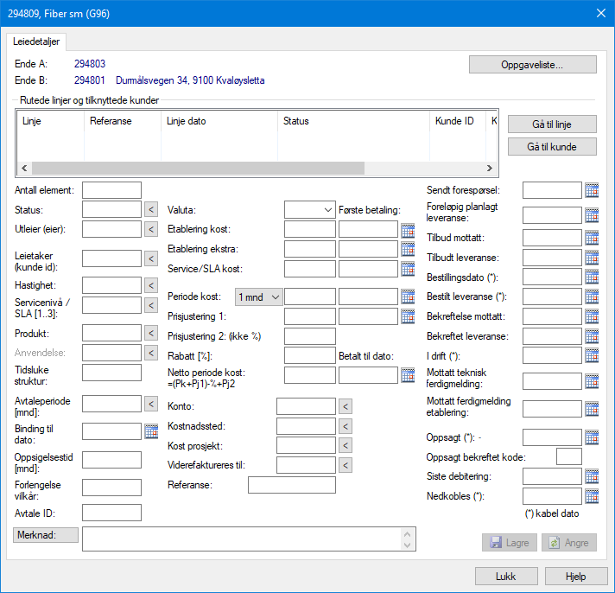615x593 pixels.
Task: Open calendar for Betalt til dato
Action: click(408, 375)
